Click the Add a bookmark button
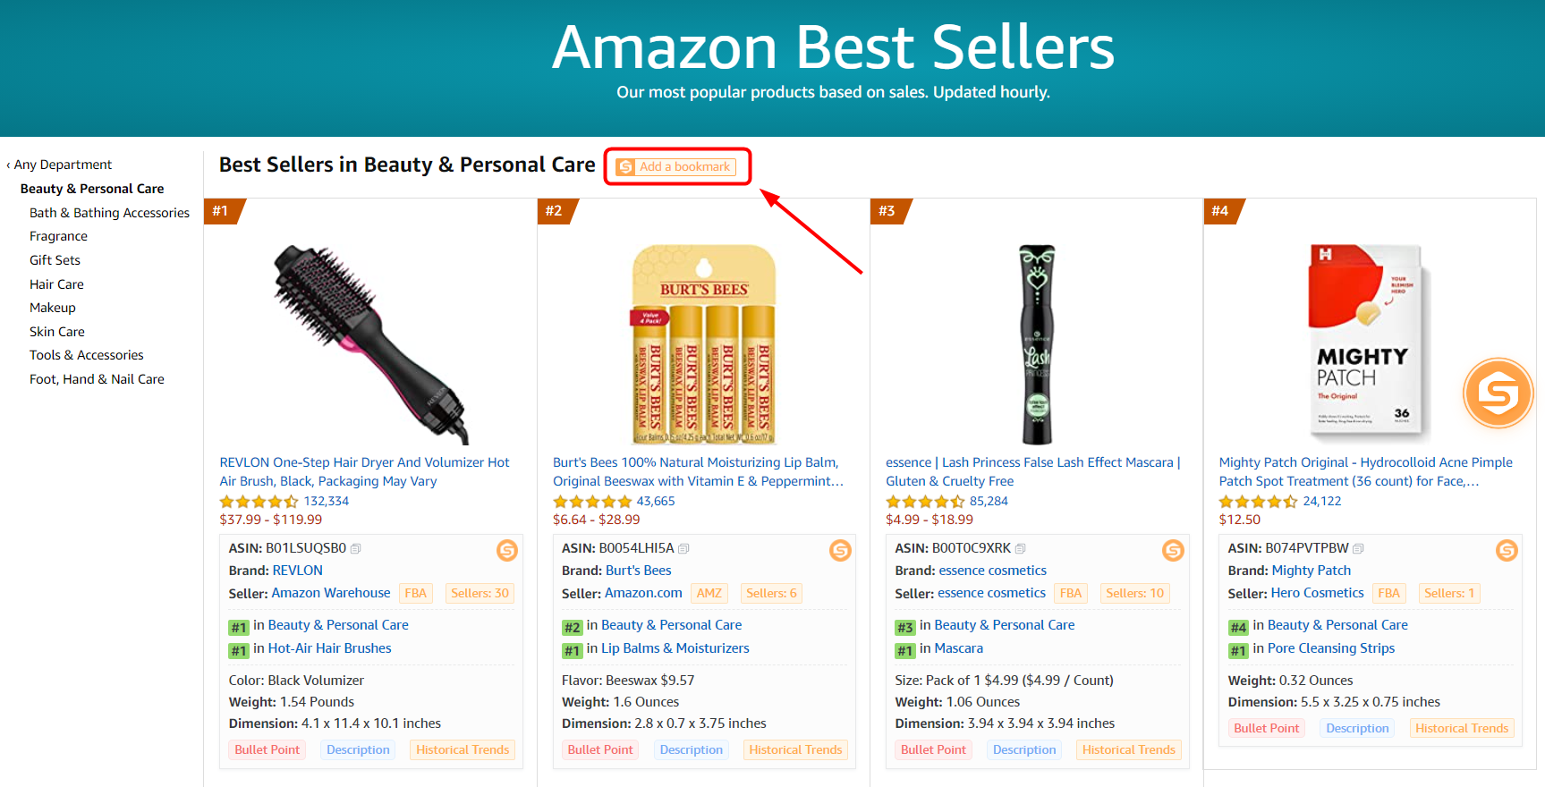This screenshot has height=787, width=1545. tap(676, 167)
